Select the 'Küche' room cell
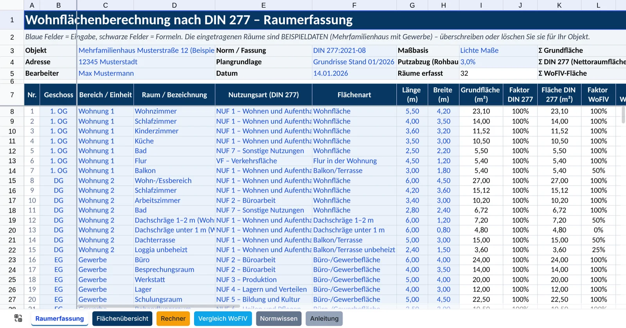The image size is (626, 328). pos(174,141)
